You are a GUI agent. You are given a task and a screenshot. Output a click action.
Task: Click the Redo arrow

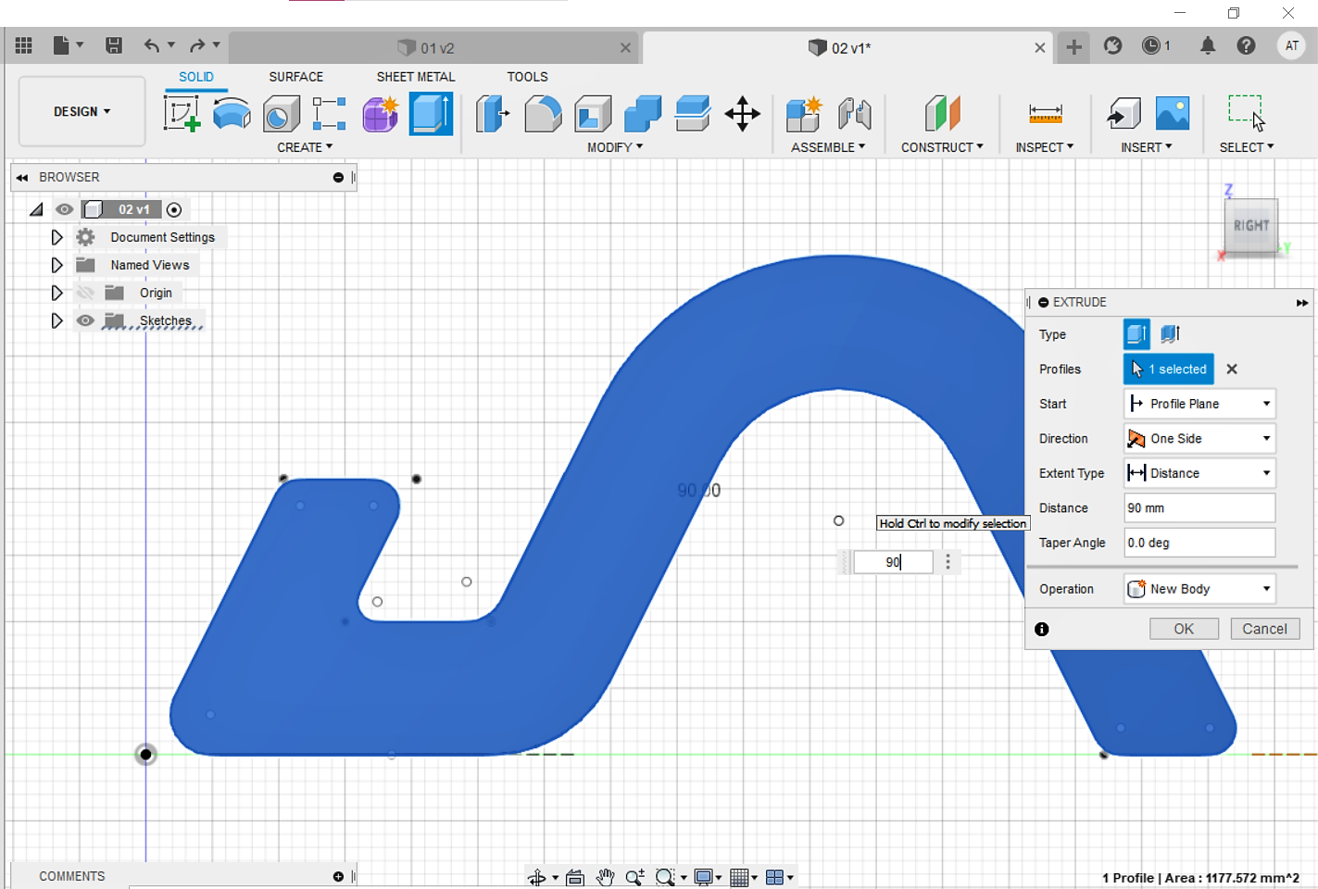coord(197,45)
